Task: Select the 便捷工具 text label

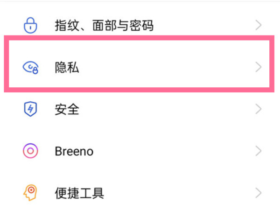Action: click(79, 193)
